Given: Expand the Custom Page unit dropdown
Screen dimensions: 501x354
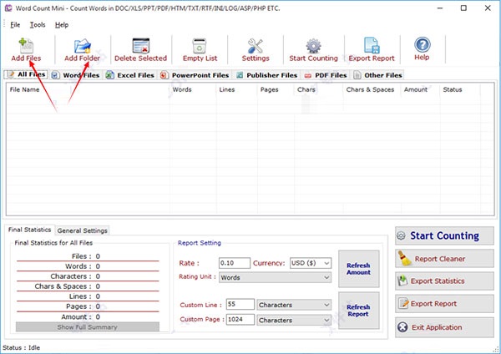Looking at the screenshot, I should [x=295, y=320].
